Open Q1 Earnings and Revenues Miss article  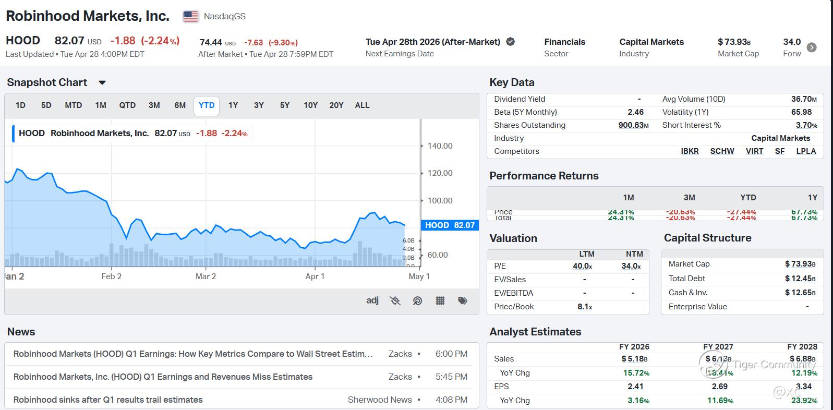163,377
